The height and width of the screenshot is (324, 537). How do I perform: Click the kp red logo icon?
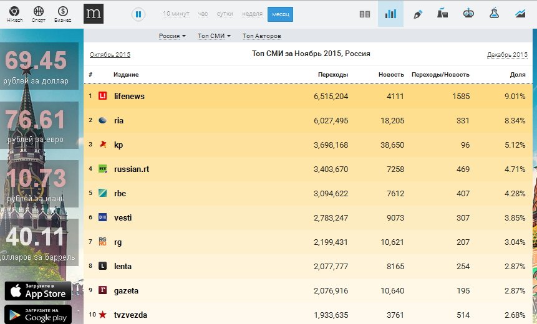pyautogui.click(x=103, y=145)
